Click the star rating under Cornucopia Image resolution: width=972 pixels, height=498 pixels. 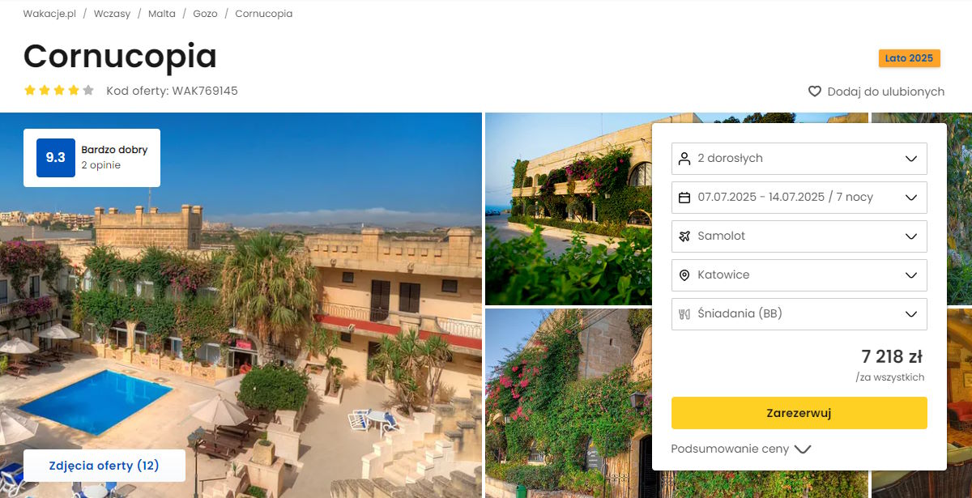pos(59,91)
